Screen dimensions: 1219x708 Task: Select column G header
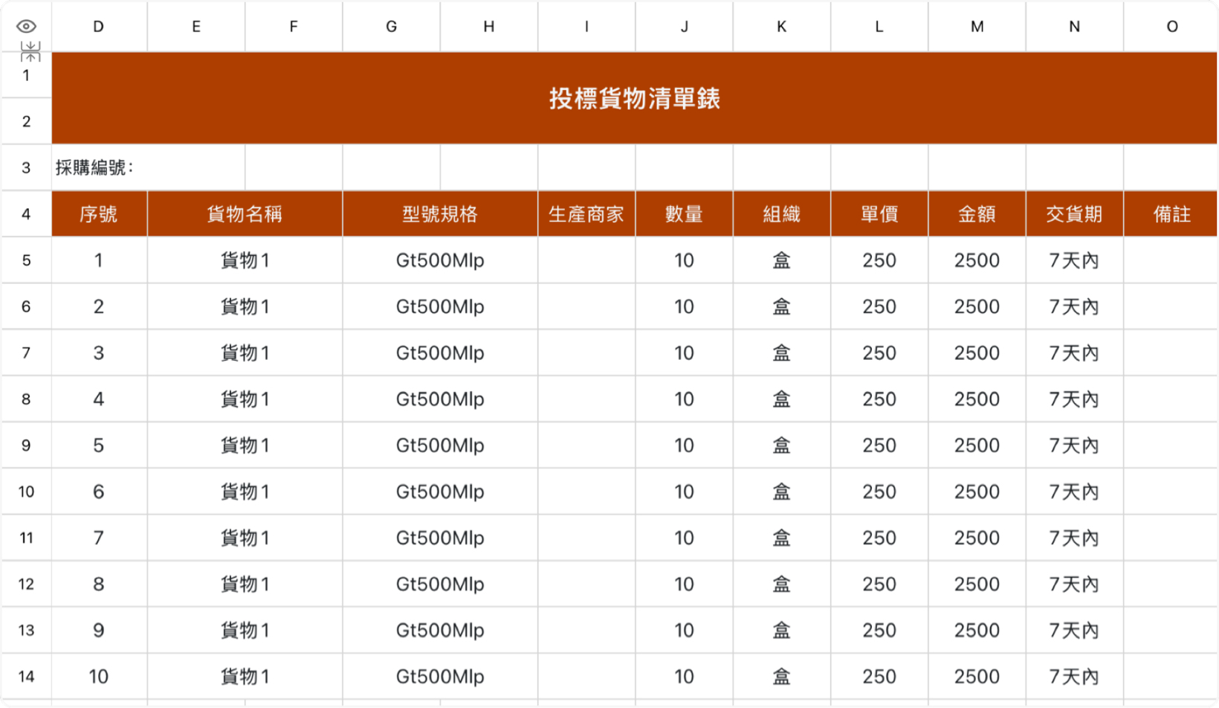click(x=391, y=27)
